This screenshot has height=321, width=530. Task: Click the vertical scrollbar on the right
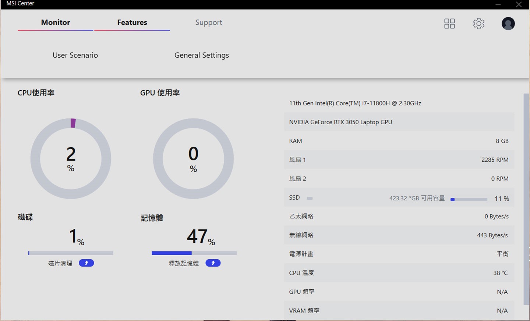tap(526, 199)
